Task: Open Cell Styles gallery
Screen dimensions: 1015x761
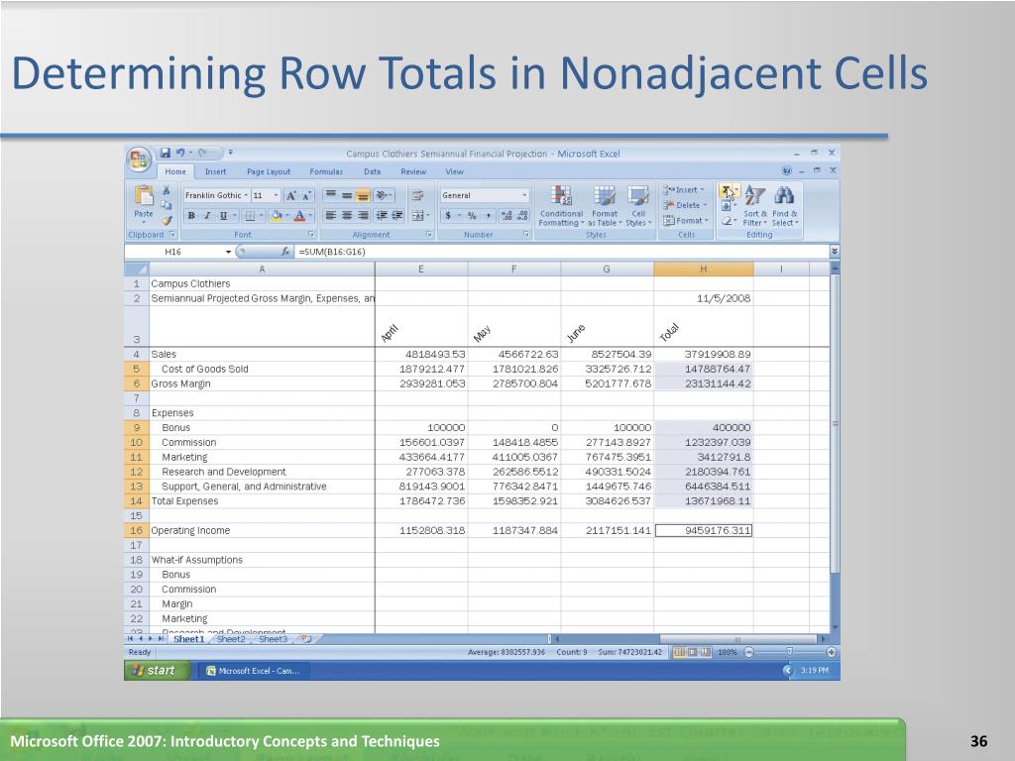Action: [x=638, y=206]
